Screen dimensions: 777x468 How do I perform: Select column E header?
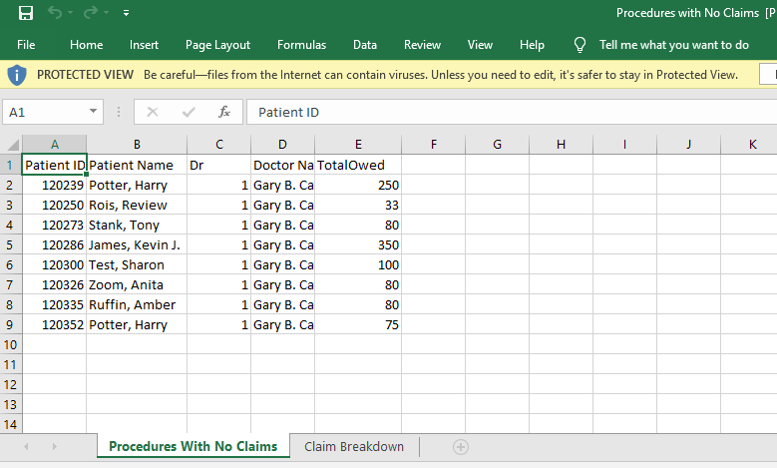pyautogui.click(x=358, y=145)
